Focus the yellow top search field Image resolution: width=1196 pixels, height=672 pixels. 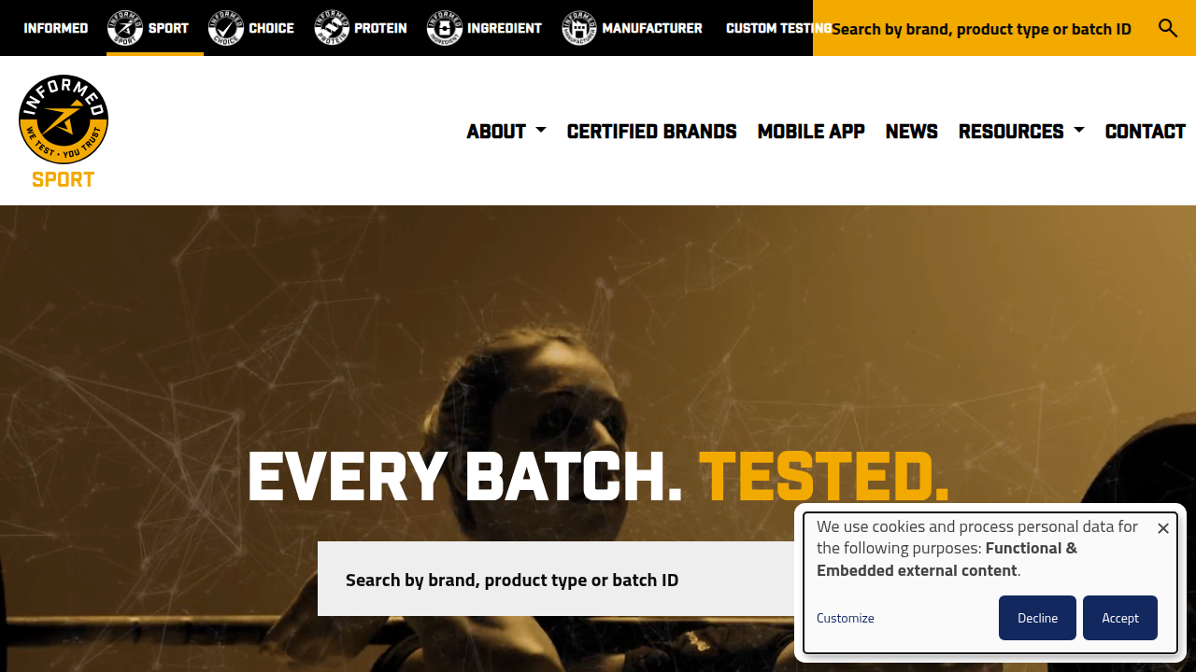pyautogui.click(x=981, y=28)
